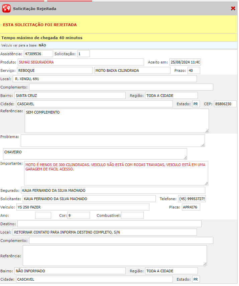Select the origin Cidade field beside the CEP

[x=94, y=104]
